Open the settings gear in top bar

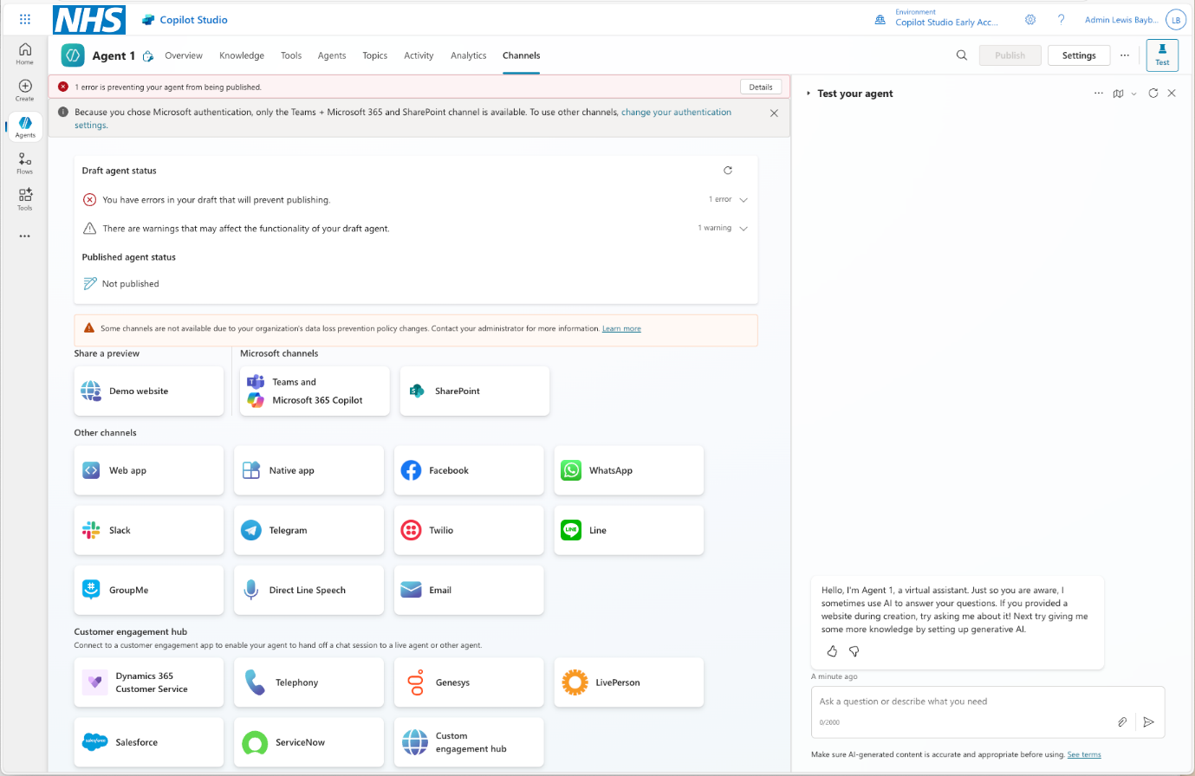(1030, 20)
